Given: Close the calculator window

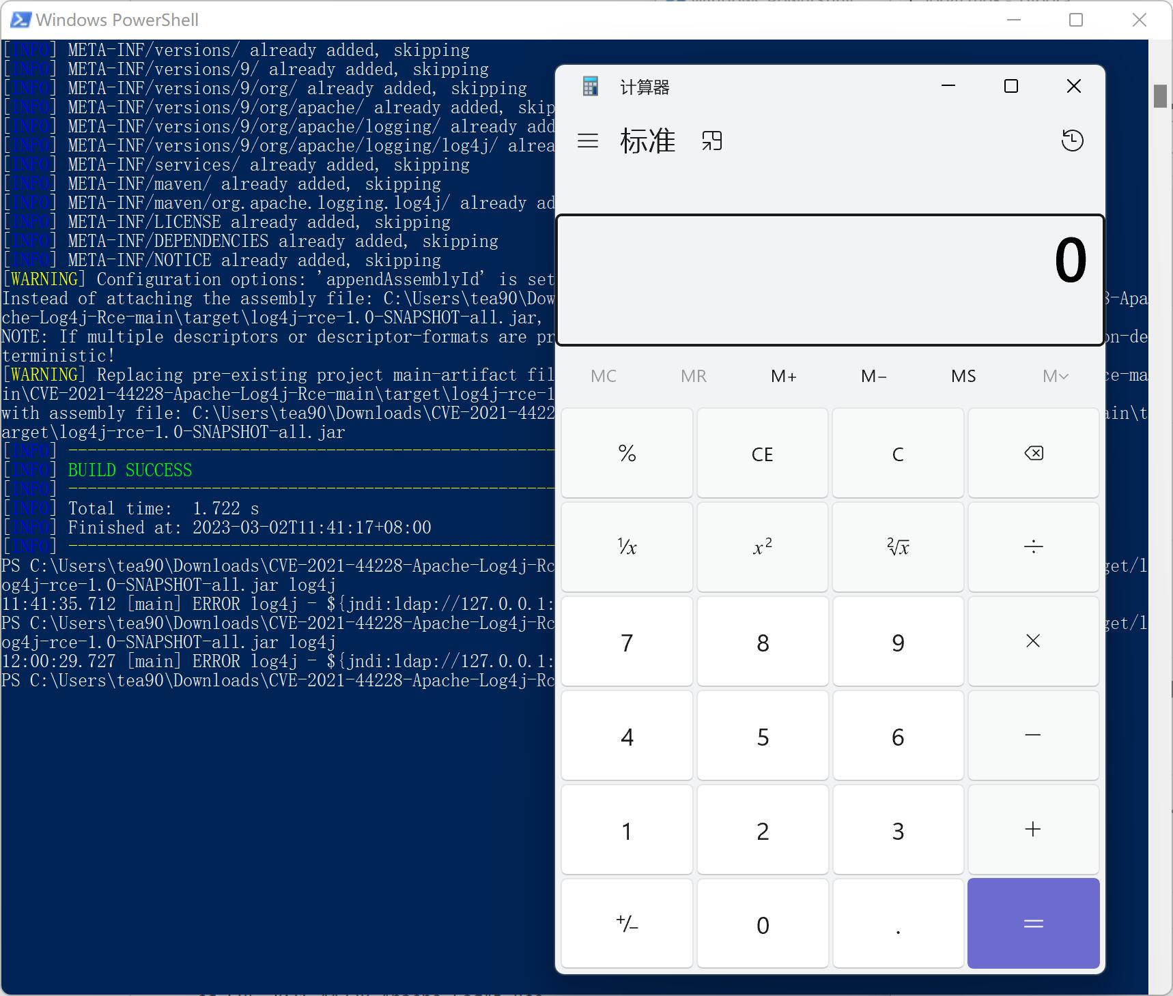Looking at the screenshot, I should coord(1073,86).
